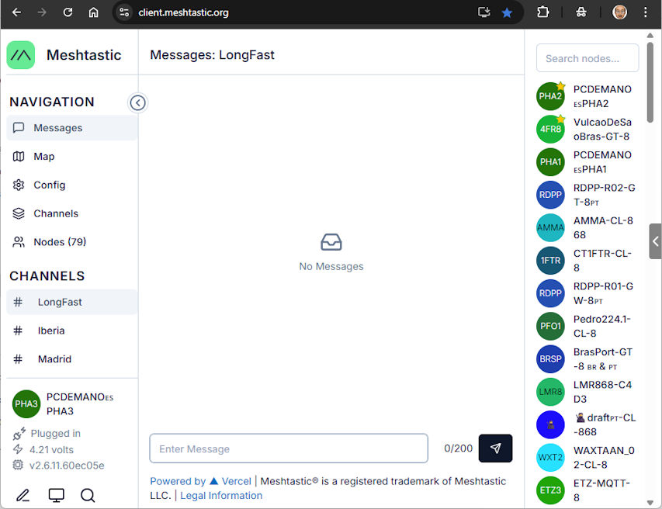Click the node list scrollbar thumb
Image resolution: width=662 pixels, height=509 pixels.
click(650, 82)
